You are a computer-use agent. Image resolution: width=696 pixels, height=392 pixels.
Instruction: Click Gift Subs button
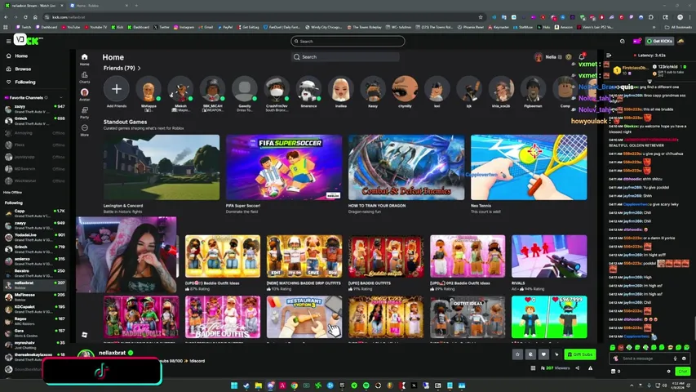(x=579, y=354)
